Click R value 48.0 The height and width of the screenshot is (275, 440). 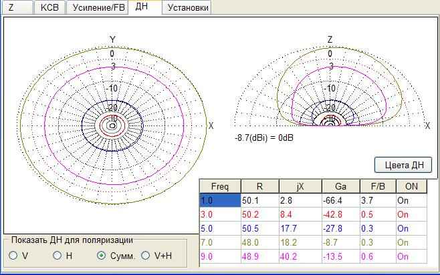[x=260, y=242]
